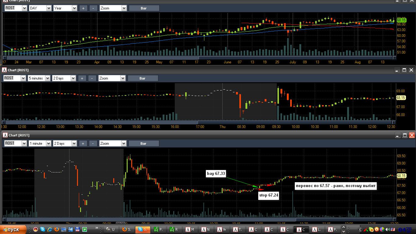Switch to the Skype taskbar window
The image size is (416, 234).
coord(143,229)
